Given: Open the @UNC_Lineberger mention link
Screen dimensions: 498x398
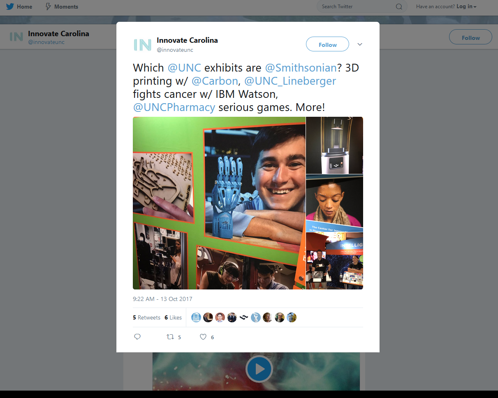Looking at the screenshot, I should [290, 81].
